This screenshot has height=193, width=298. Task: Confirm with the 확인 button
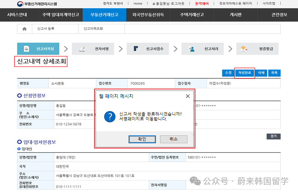142,139
